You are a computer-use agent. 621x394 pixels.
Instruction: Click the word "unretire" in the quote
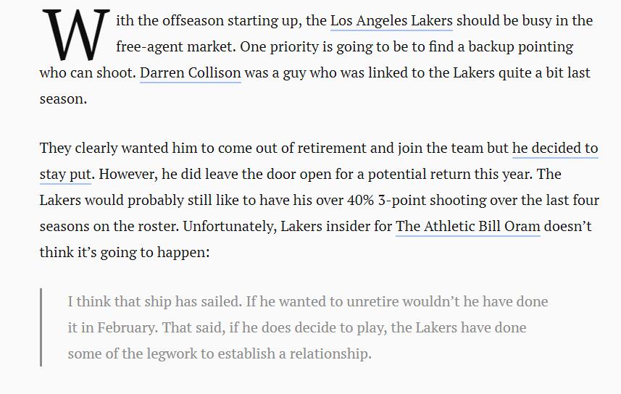(372, 302)
